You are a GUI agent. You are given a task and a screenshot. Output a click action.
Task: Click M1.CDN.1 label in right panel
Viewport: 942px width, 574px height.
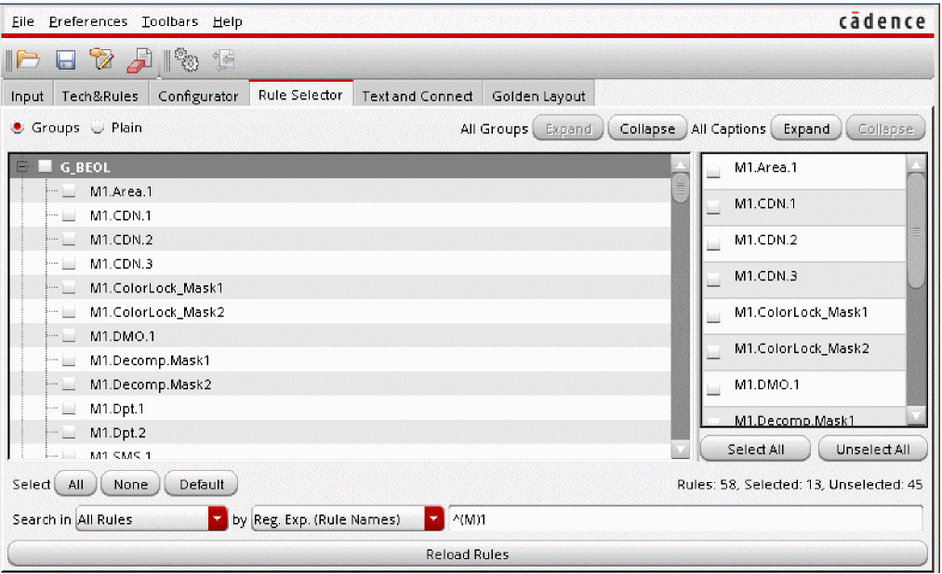tap(764, 204)
